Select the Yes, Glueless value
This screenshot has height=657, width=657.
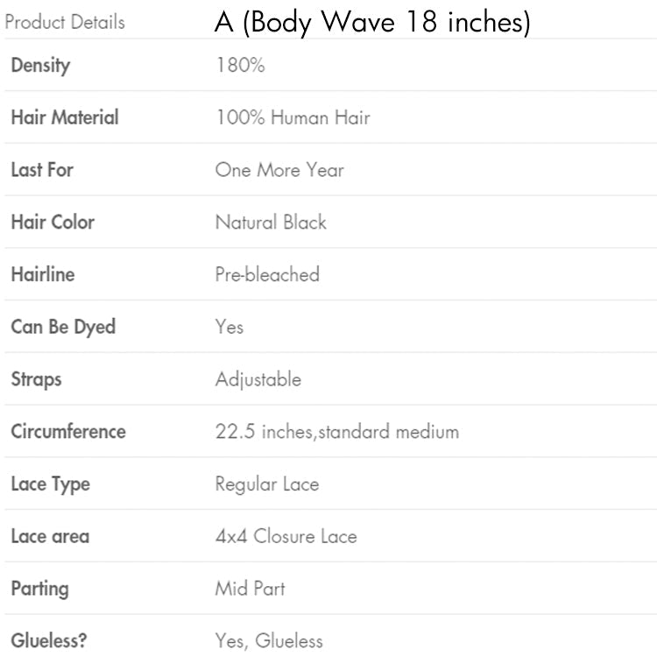coord(269,640)
